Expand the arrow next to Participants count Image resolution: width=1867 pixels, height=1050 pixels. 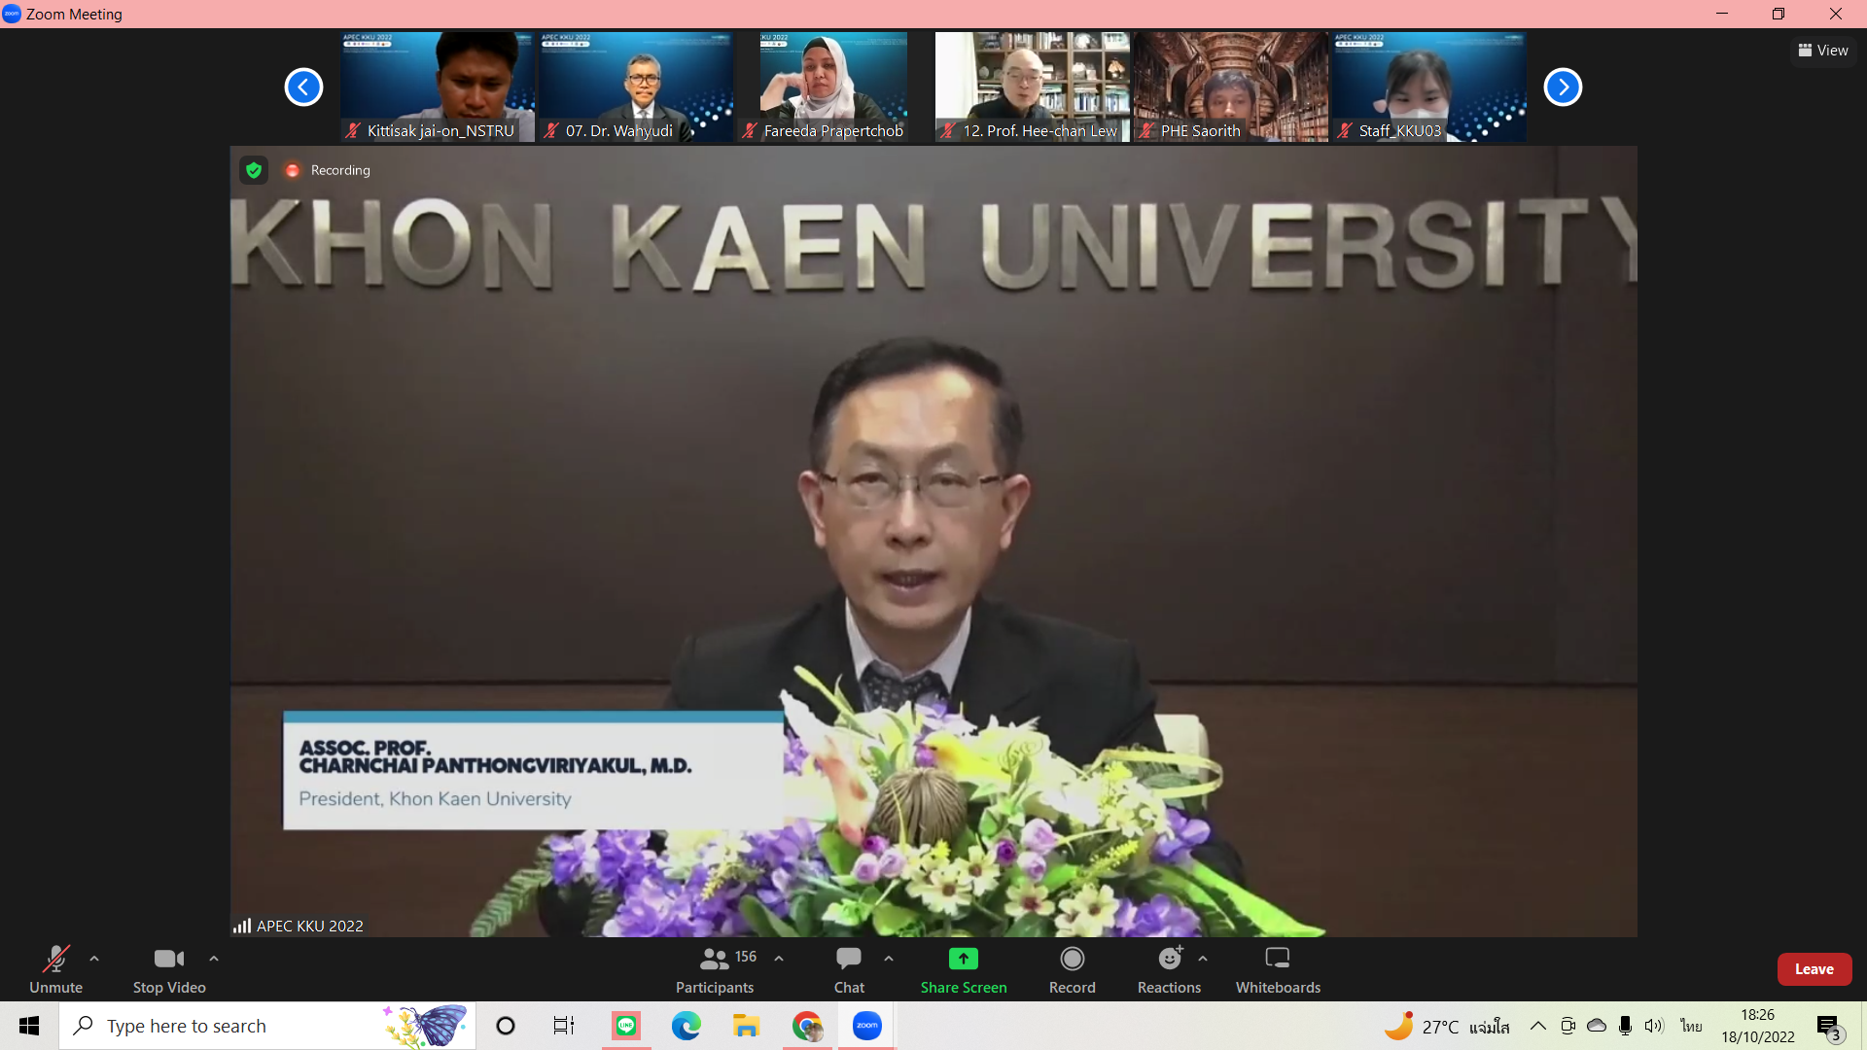click(779, 959)
